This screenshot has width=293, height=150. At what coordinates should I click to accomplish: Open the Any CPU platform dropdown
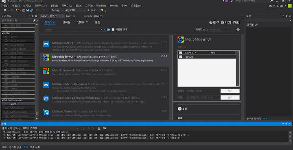(x=75, y=10)
